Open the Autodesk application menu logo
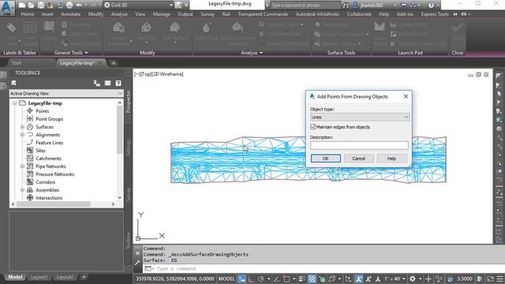505x284 pixels. [7, 8]
